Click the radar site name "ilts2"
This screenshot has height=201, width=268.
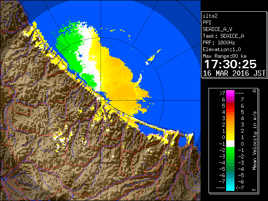(210, 16)
